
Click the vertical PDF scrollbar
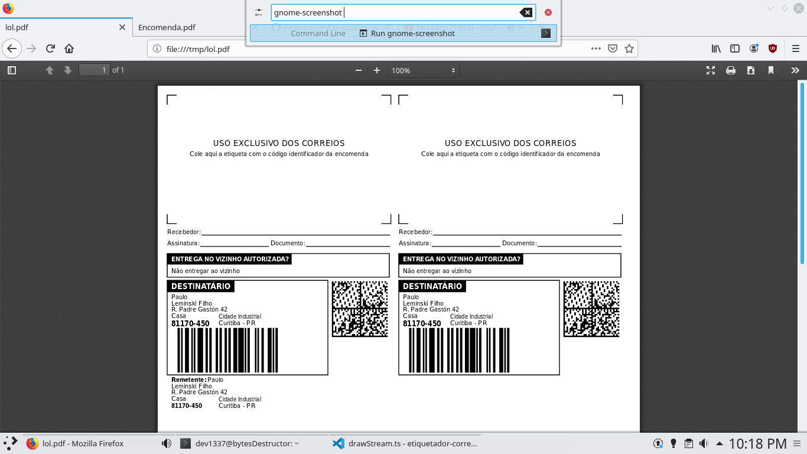(x=802, y=173)
